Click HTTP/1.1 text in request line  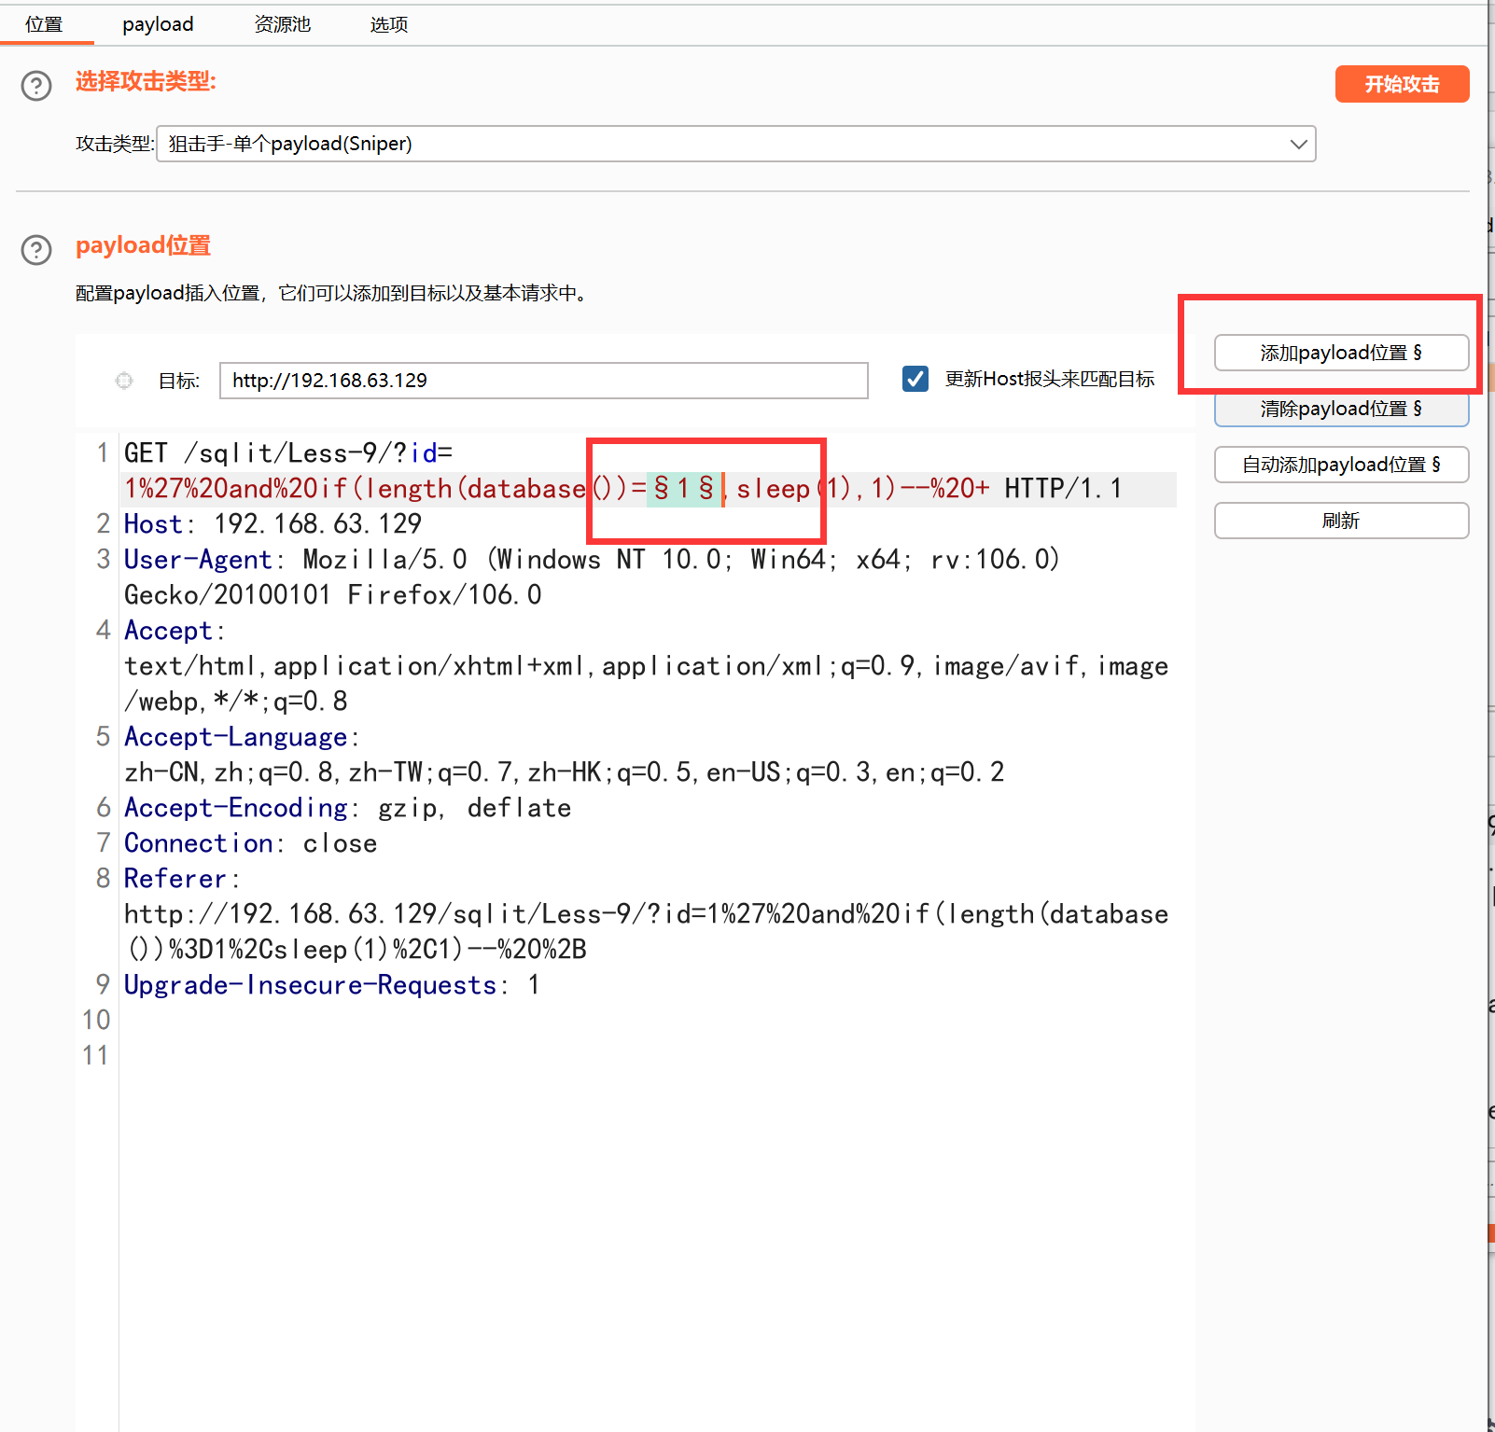(x=1064, y=489)
